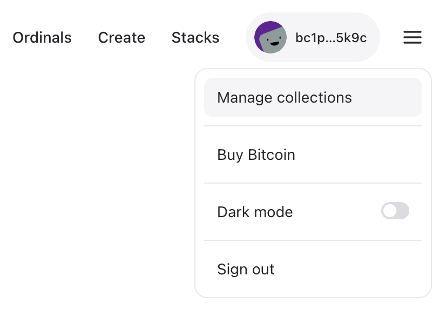Viewport: 446px width, 323px height.
Task: Click the word collections in first entry
Action: 314,98
